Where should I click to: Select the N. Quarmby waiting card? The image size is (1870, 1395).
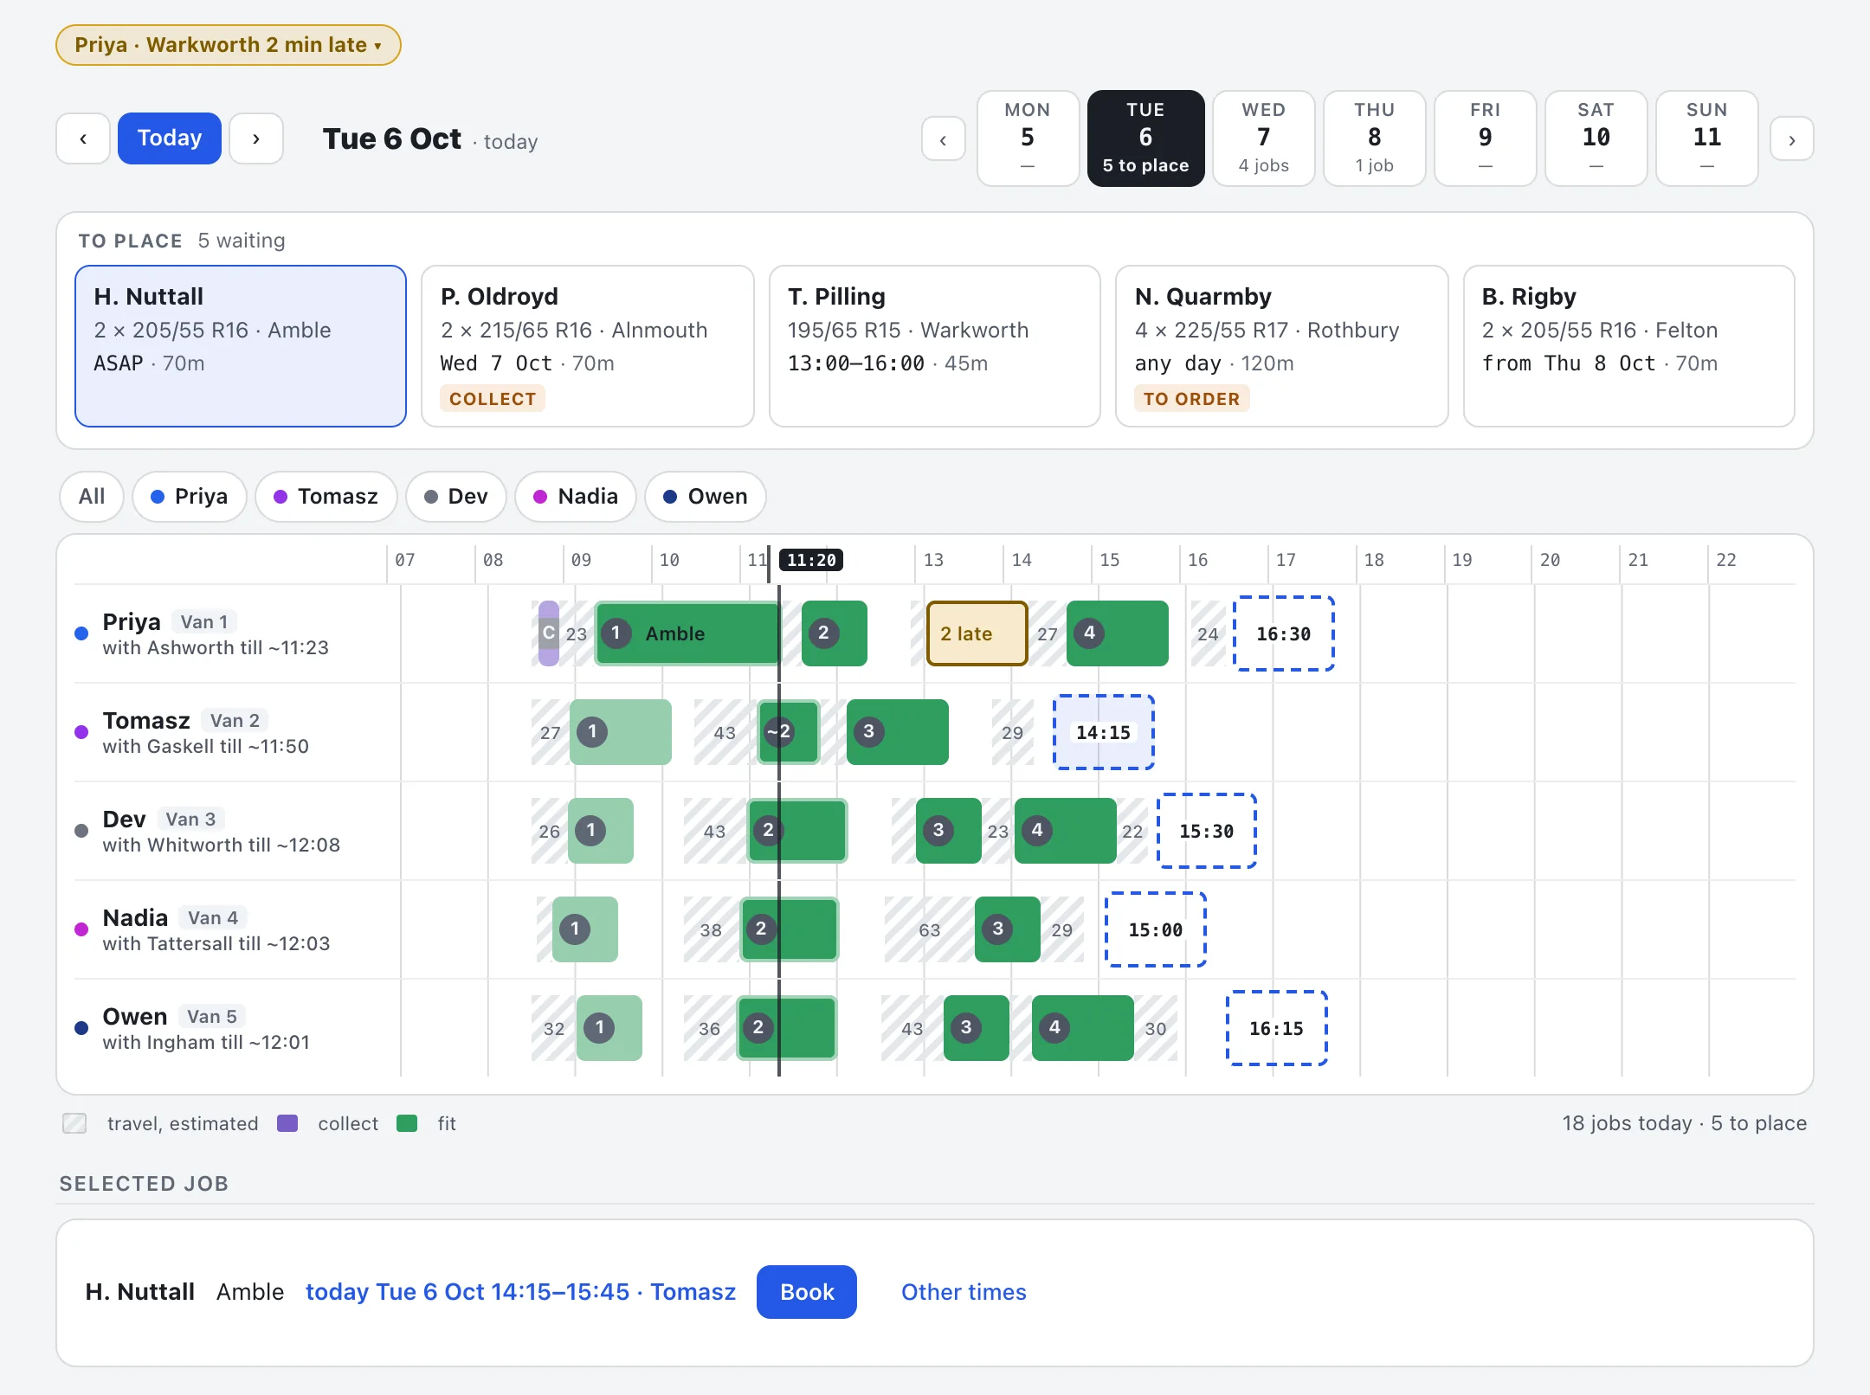[1282, 346]
